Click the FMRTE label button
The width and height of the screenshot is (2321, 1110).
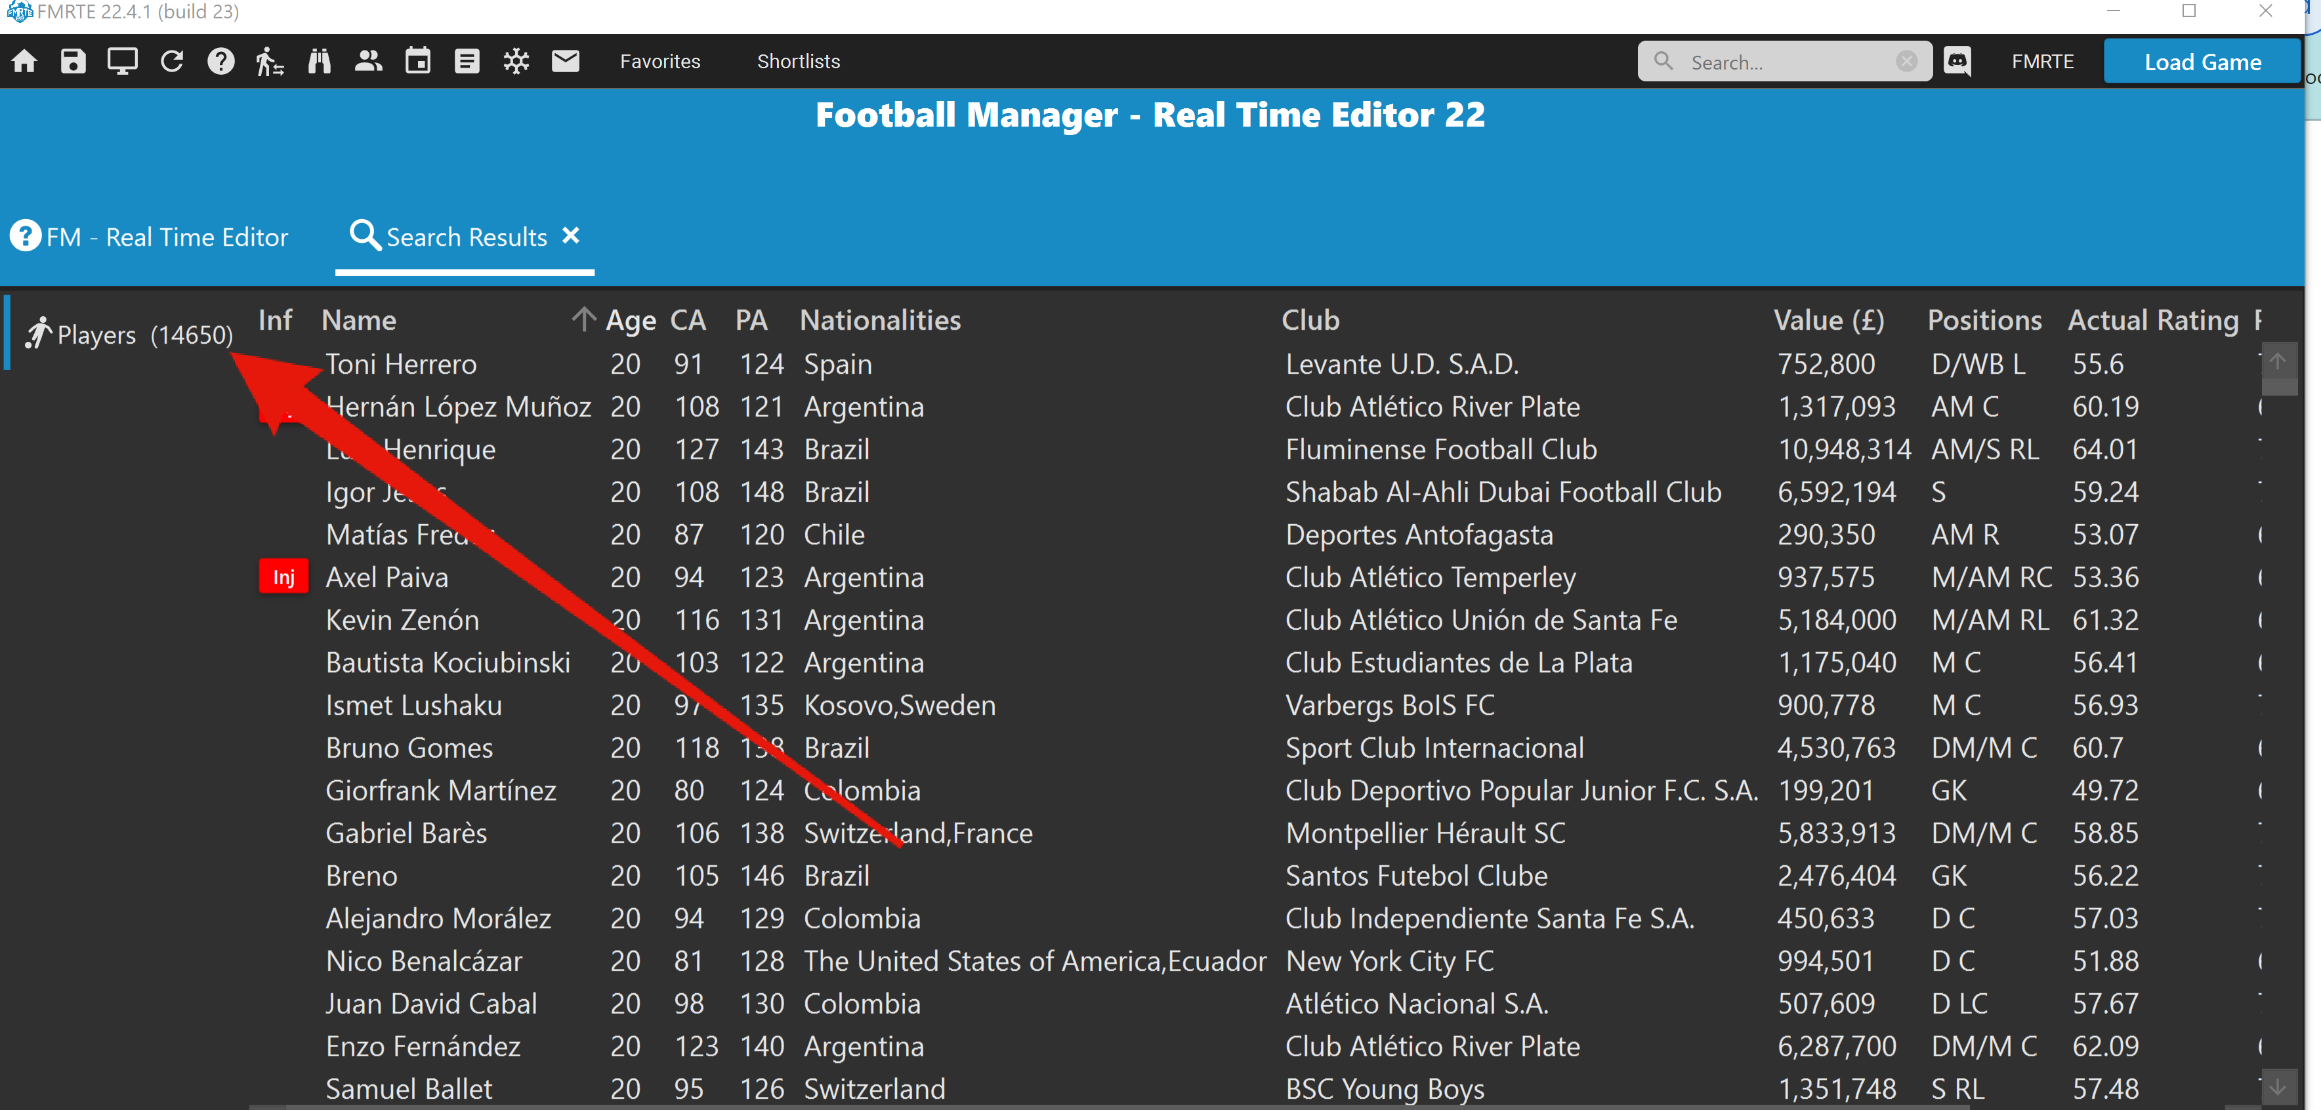tap(2043, 61)
